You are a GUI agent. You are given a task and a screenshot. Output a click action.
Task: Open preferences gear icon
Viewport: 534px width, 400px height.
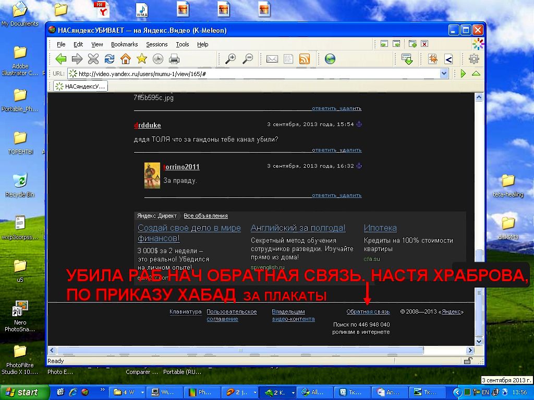pyautogui.click(x=474, y=59)
